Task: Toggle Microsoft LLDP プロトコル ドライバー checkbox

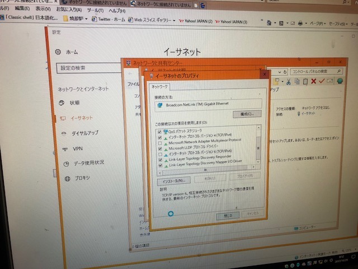Action: tap(160, 149)
